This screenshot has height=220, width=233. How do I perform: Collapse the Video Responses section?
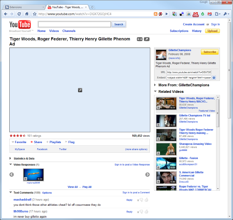[x=10, y=164]
